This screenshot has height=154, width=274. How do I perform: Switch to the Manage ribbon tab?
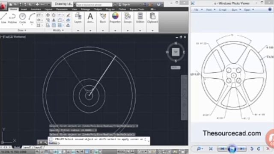86,9
